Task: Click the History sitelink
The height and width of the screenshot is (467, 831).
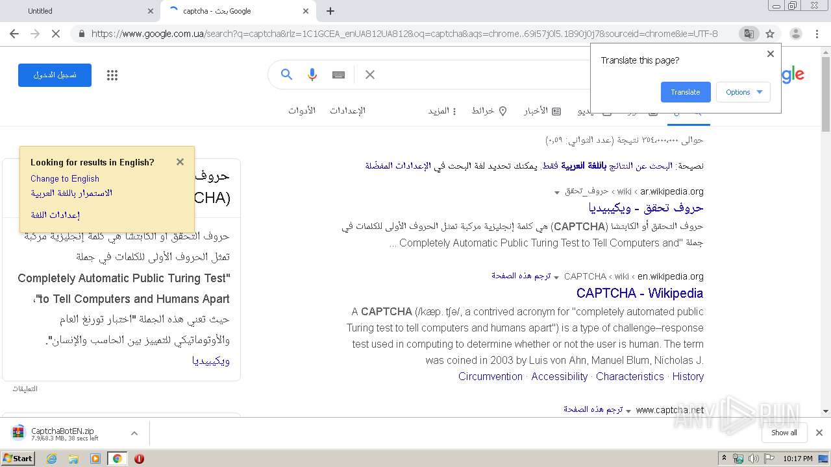Action: (x=688, y=377)
